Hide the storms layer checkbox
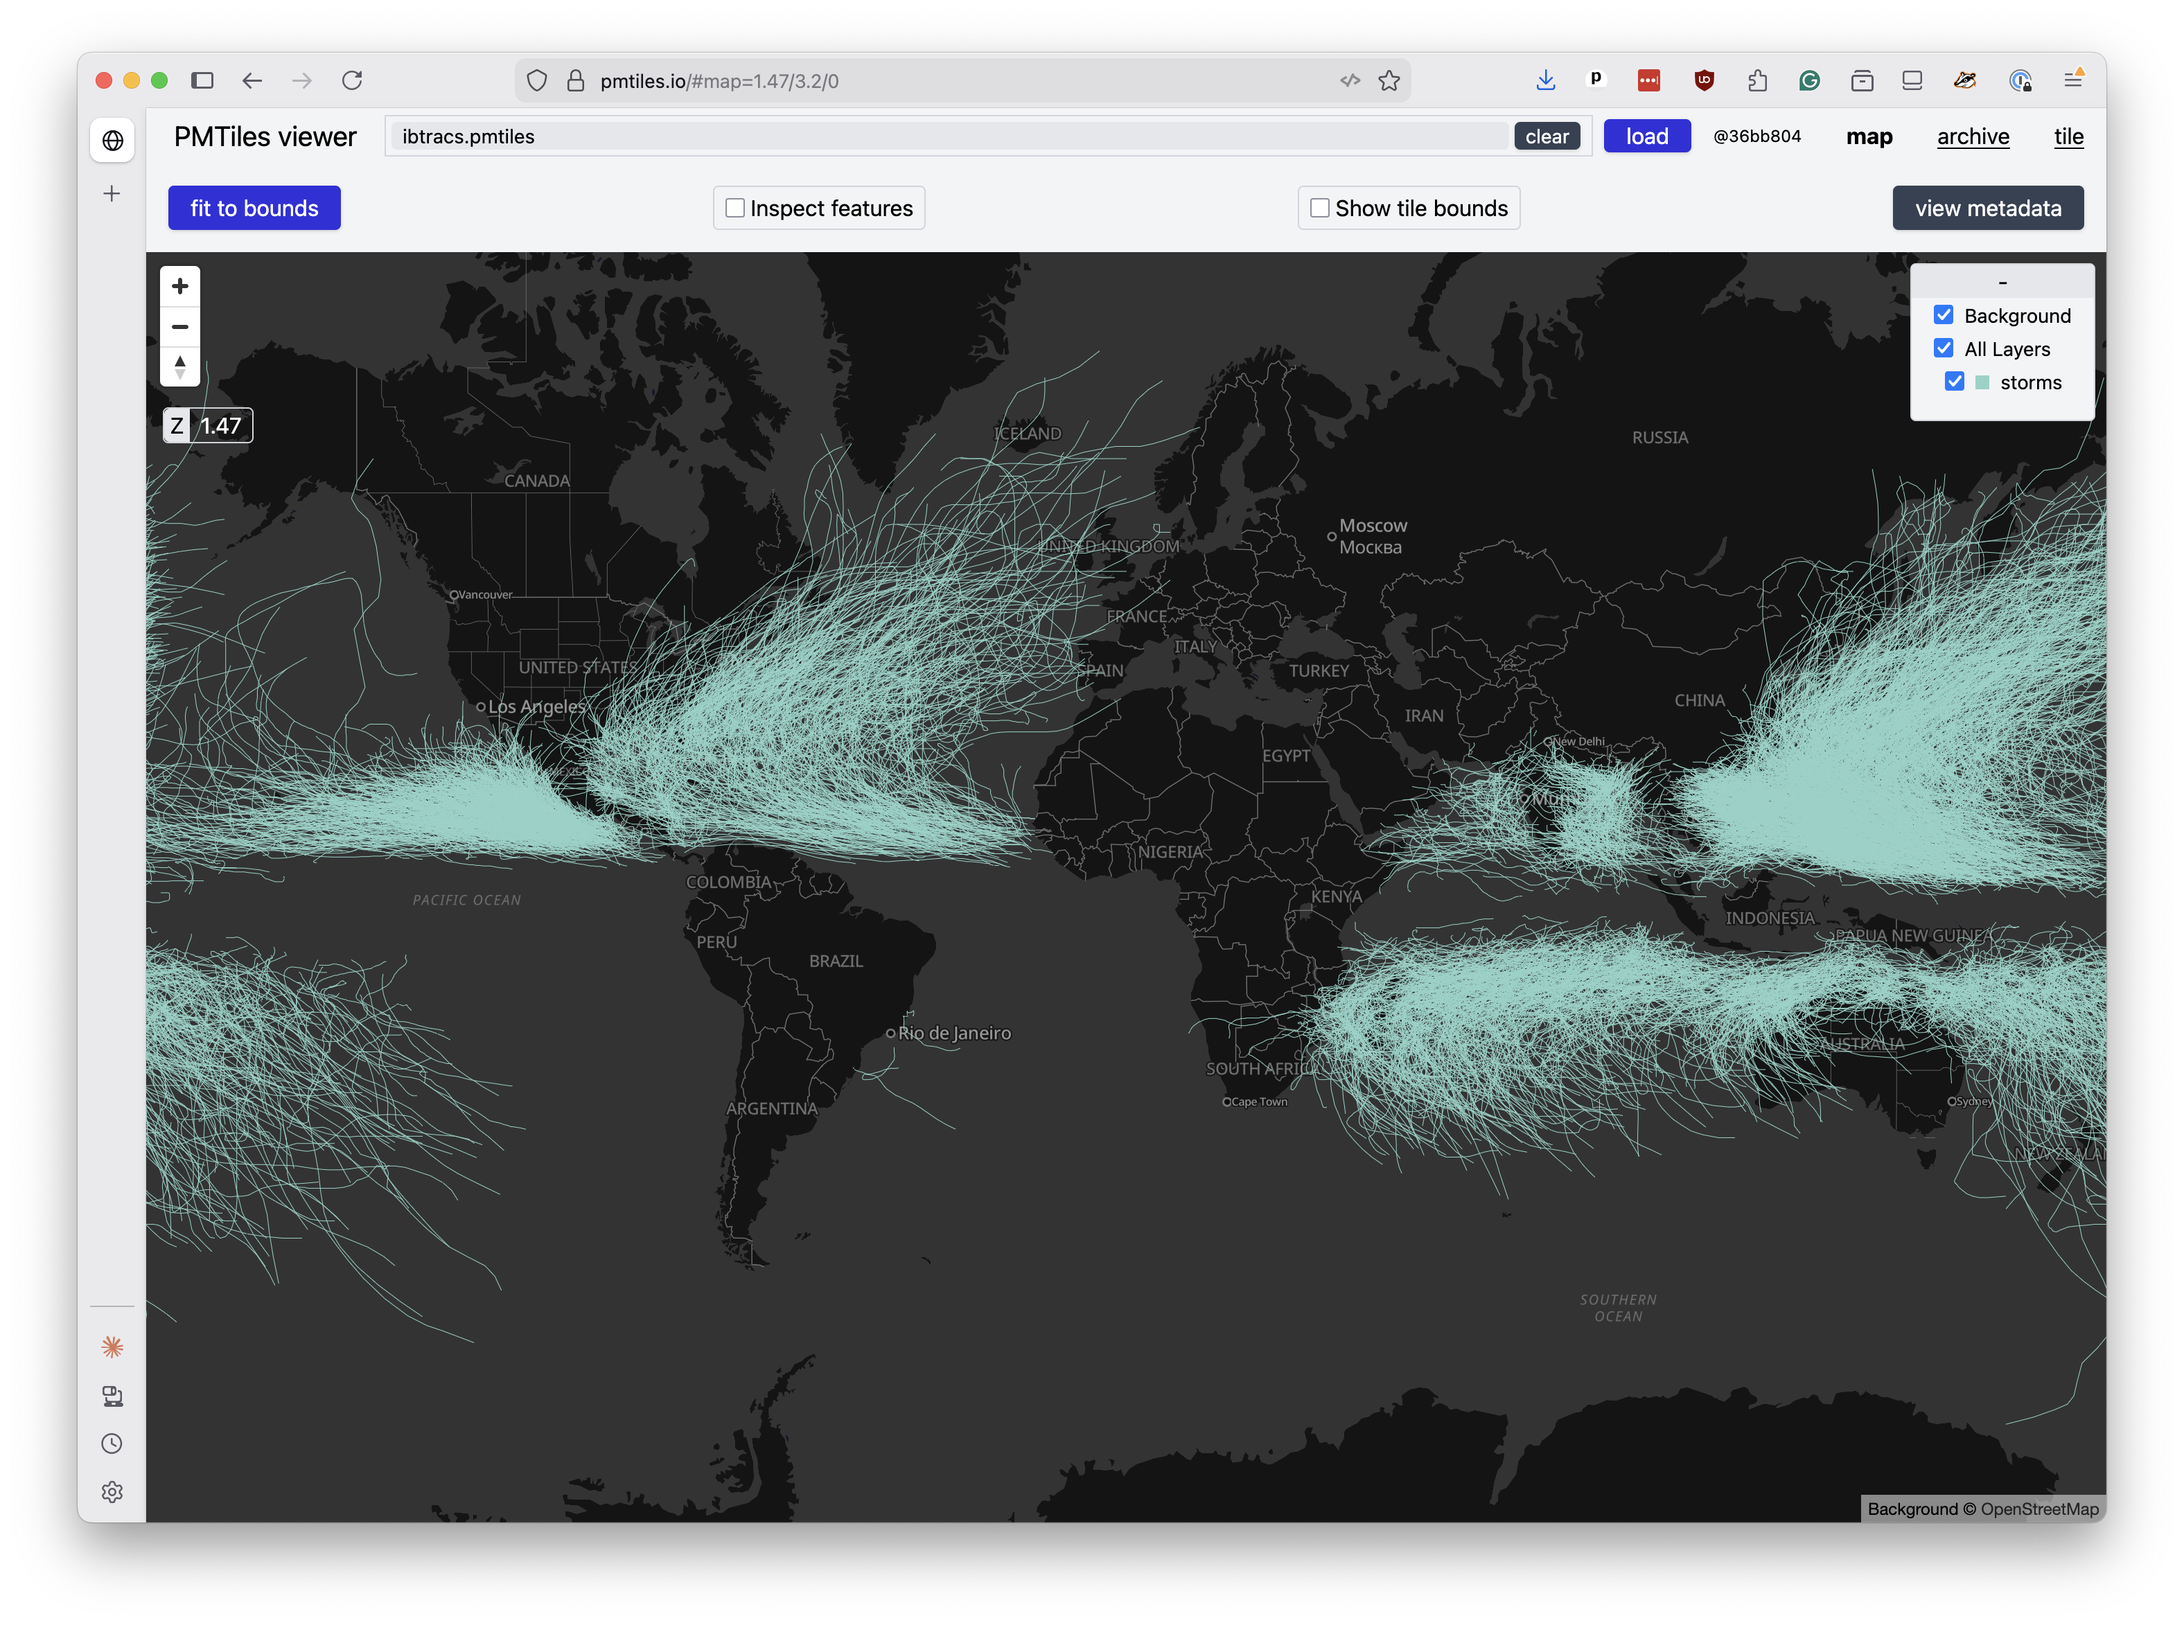Image resolution: width=2184 pixels, height=1625 pixels. coord(1954,382)
